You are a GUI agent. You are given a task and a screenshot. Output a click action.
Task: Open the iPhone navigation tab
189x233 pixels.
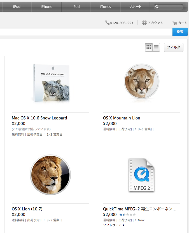pos(46,6)
